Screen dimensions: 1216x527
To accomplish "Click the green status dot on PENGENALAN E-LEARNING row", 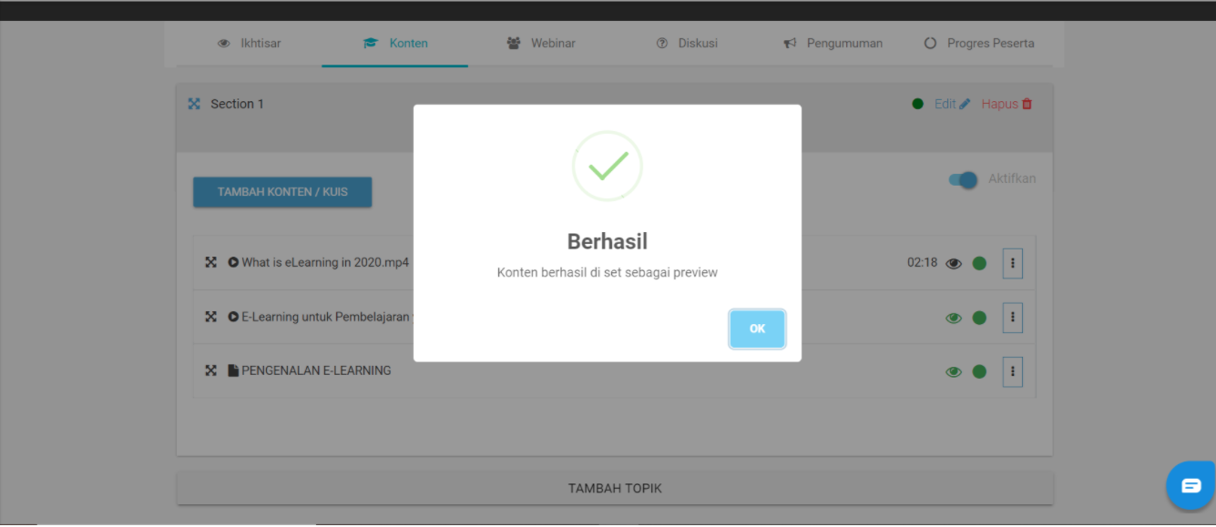I will pos(979,371).
